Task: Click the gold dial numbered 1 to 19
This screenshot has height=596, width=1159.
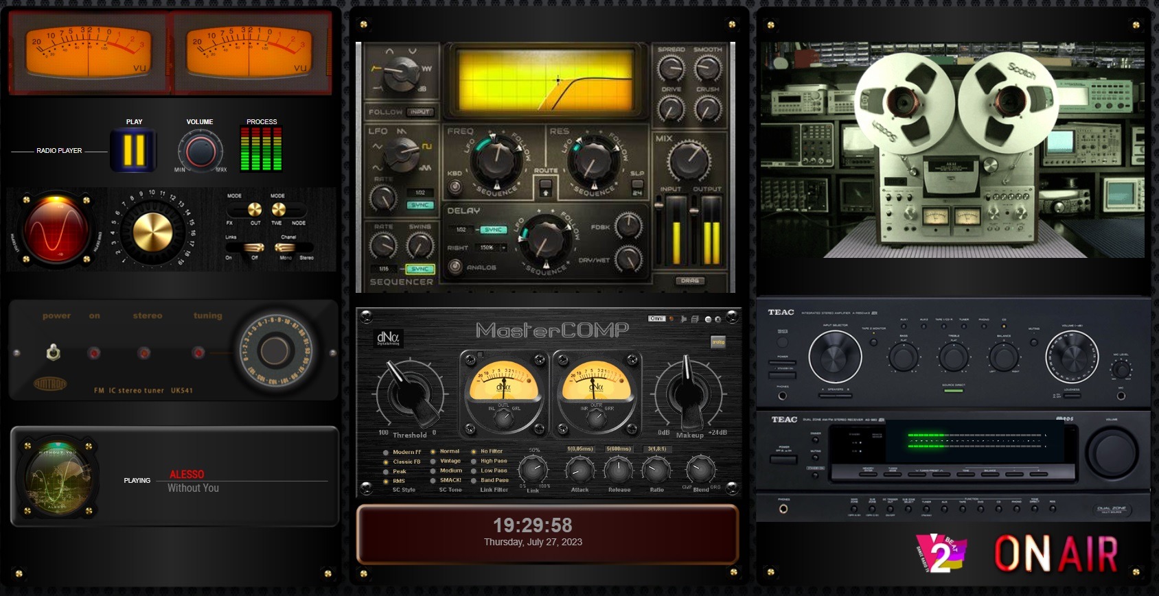Action: (x=152, y=231)
